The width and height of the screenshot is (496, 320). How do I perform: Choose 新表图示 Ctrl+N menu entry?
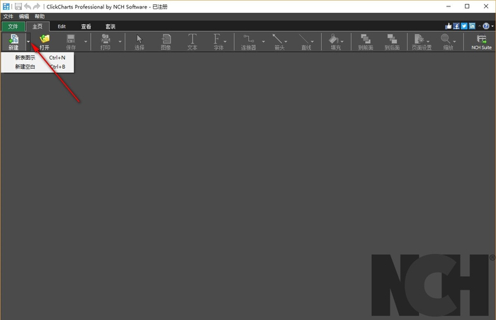click(38, 57)
